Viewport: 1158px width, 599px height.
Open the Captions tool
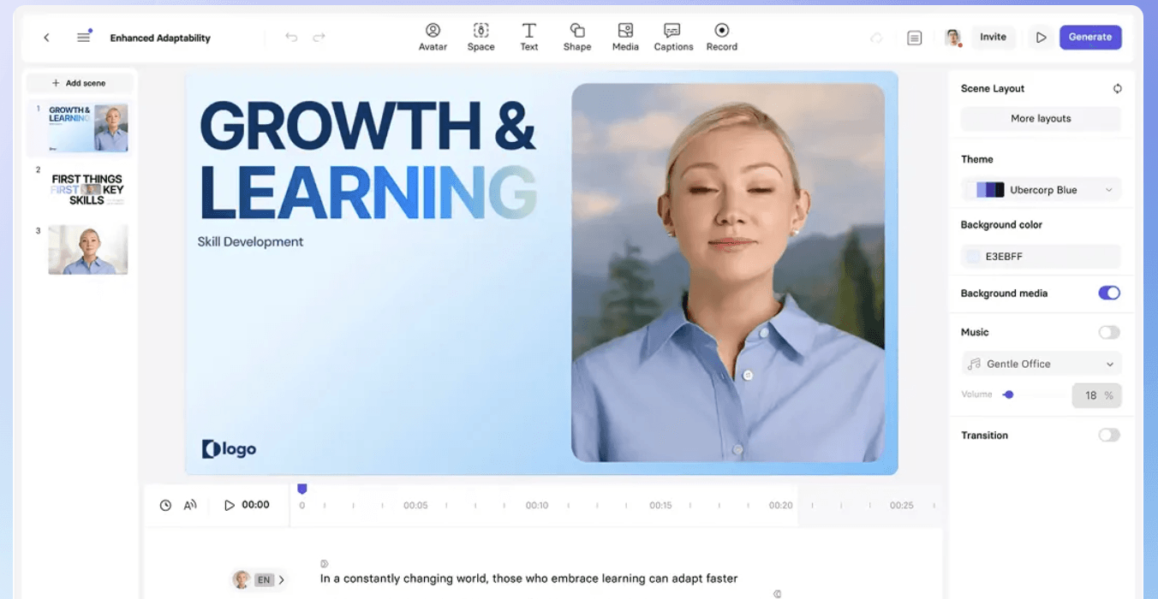[673, 37]
